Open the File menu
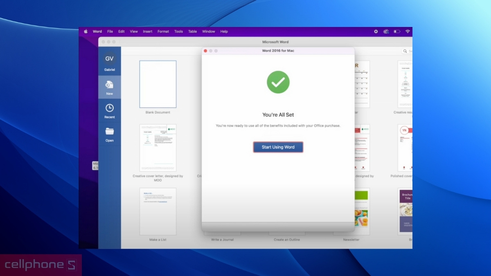 click(x=110, y=31)
